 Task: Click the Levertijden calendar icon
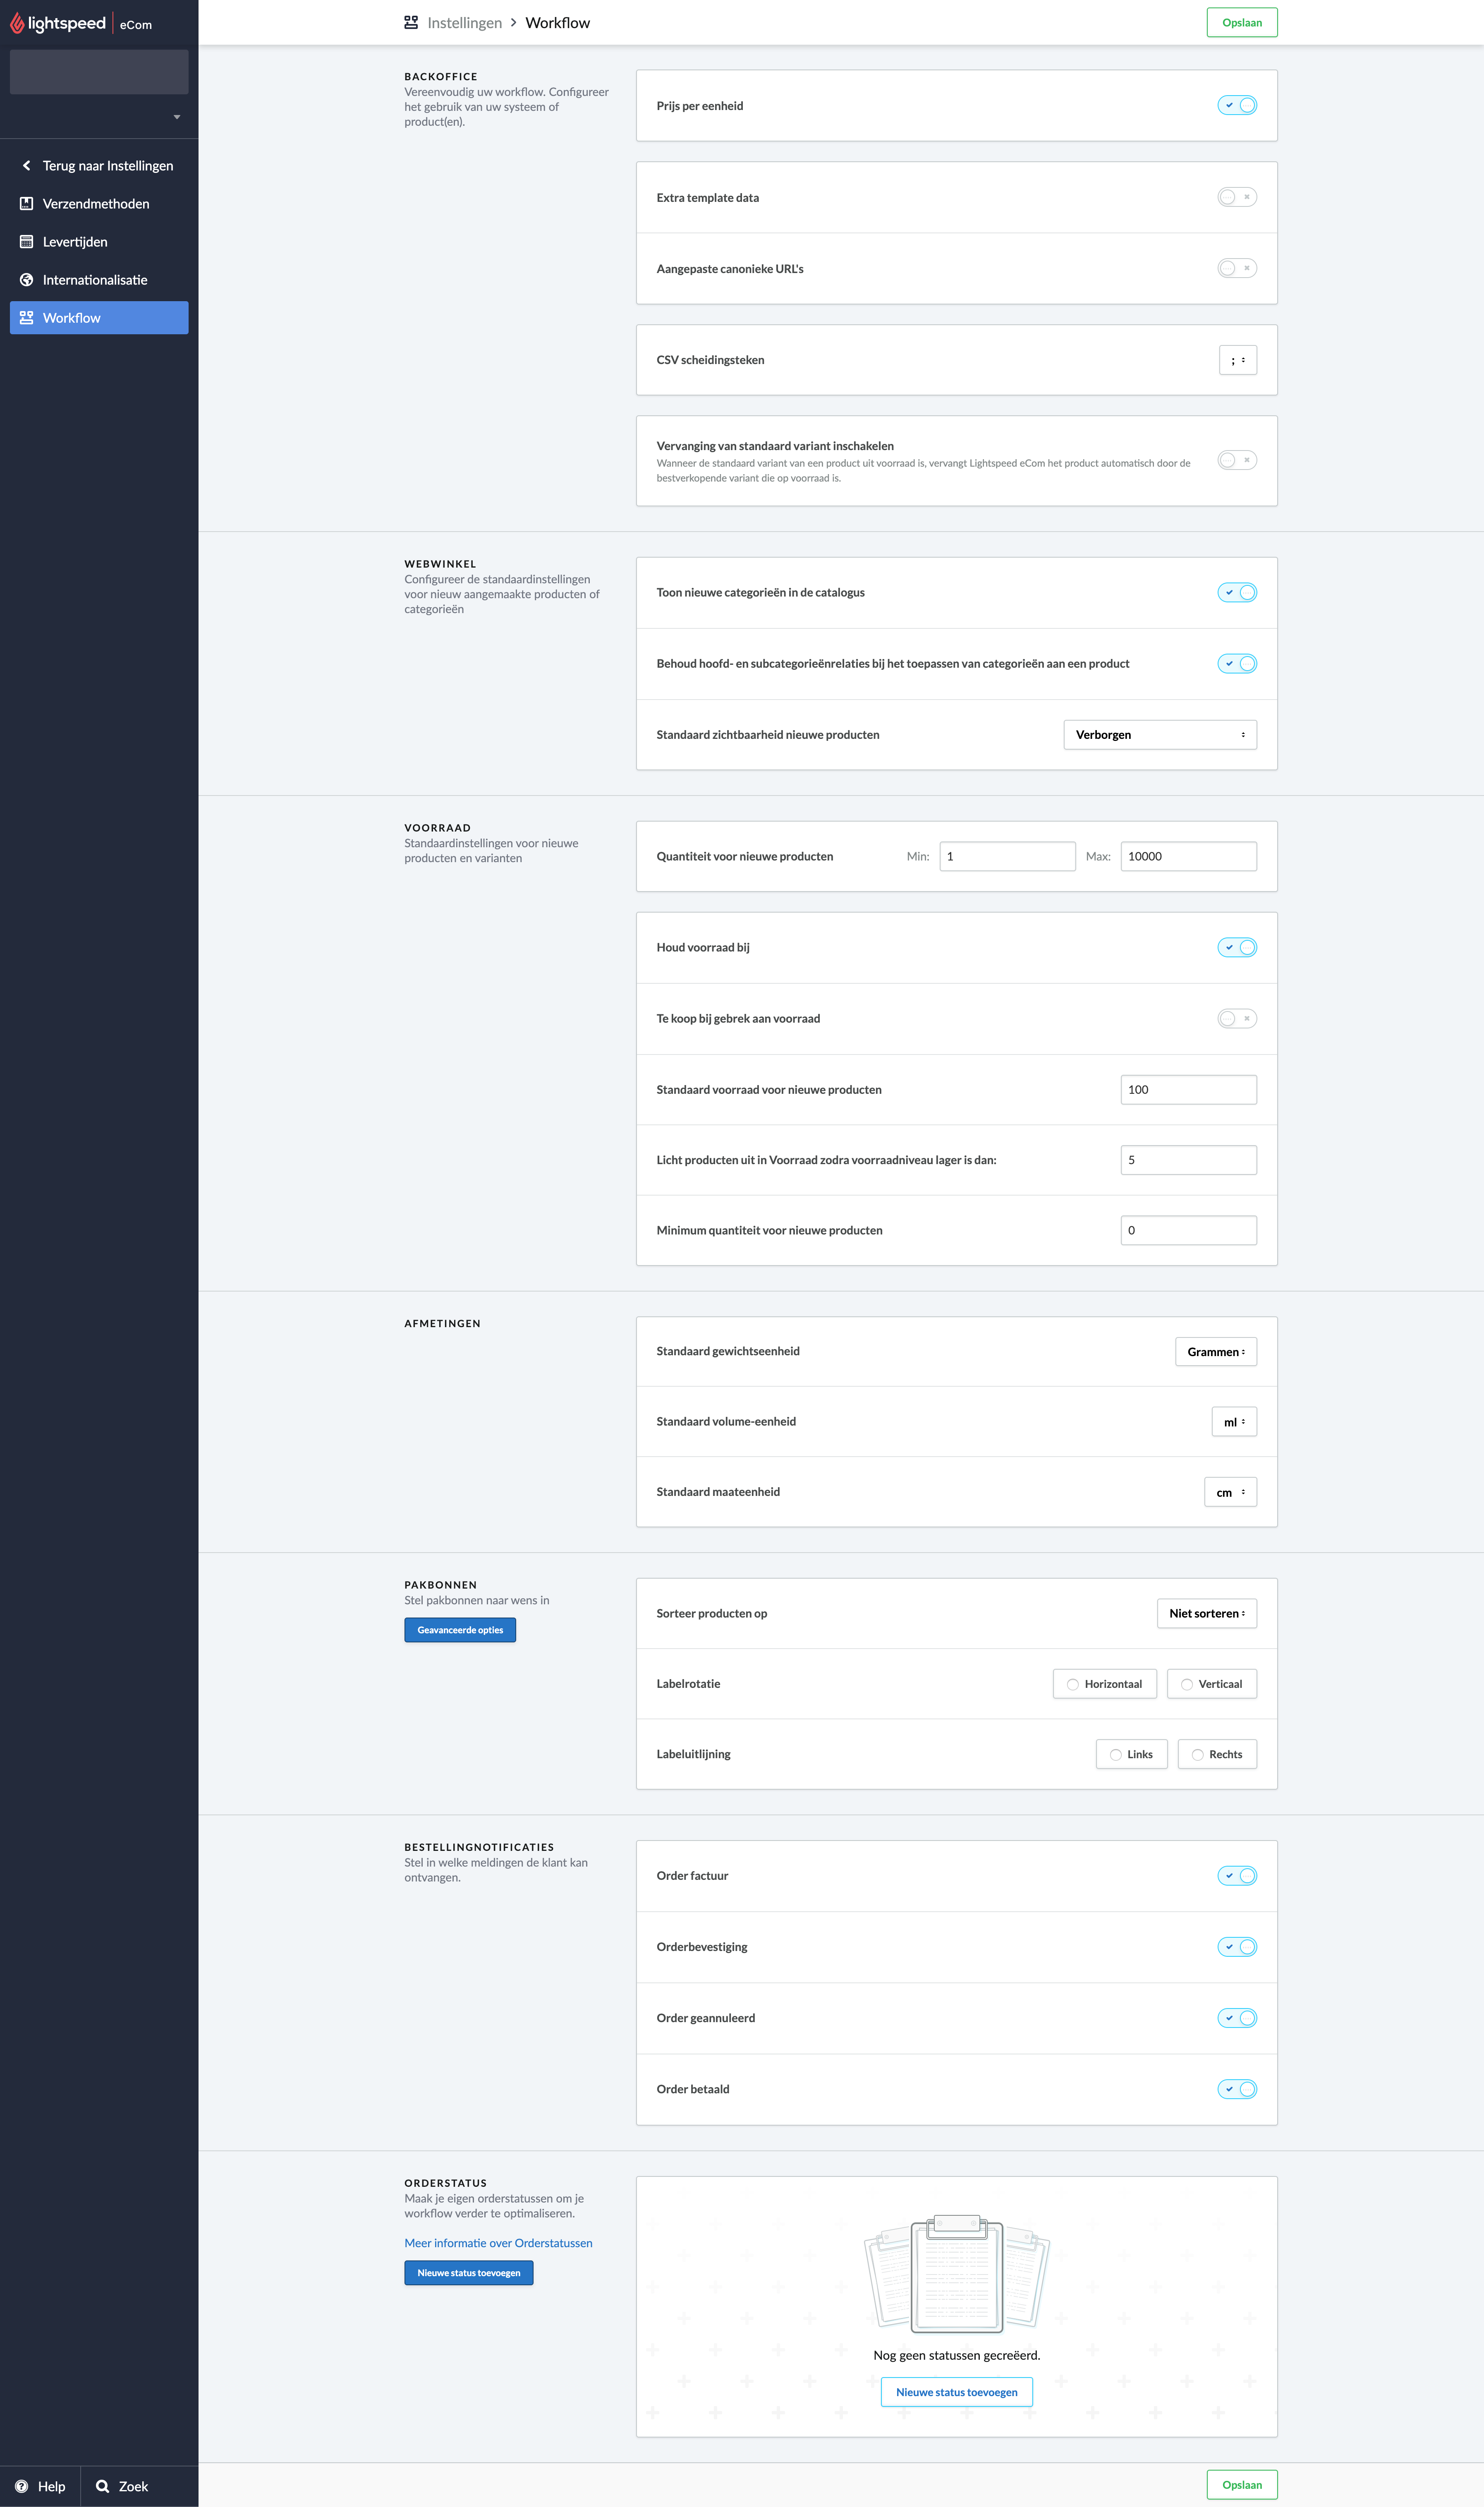[27, 242]
